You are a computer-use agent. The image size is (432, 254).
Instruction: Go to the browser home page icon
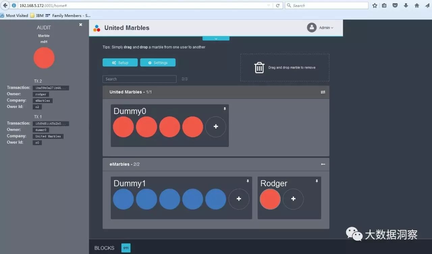pyautogui.click(x=417, y=5)
